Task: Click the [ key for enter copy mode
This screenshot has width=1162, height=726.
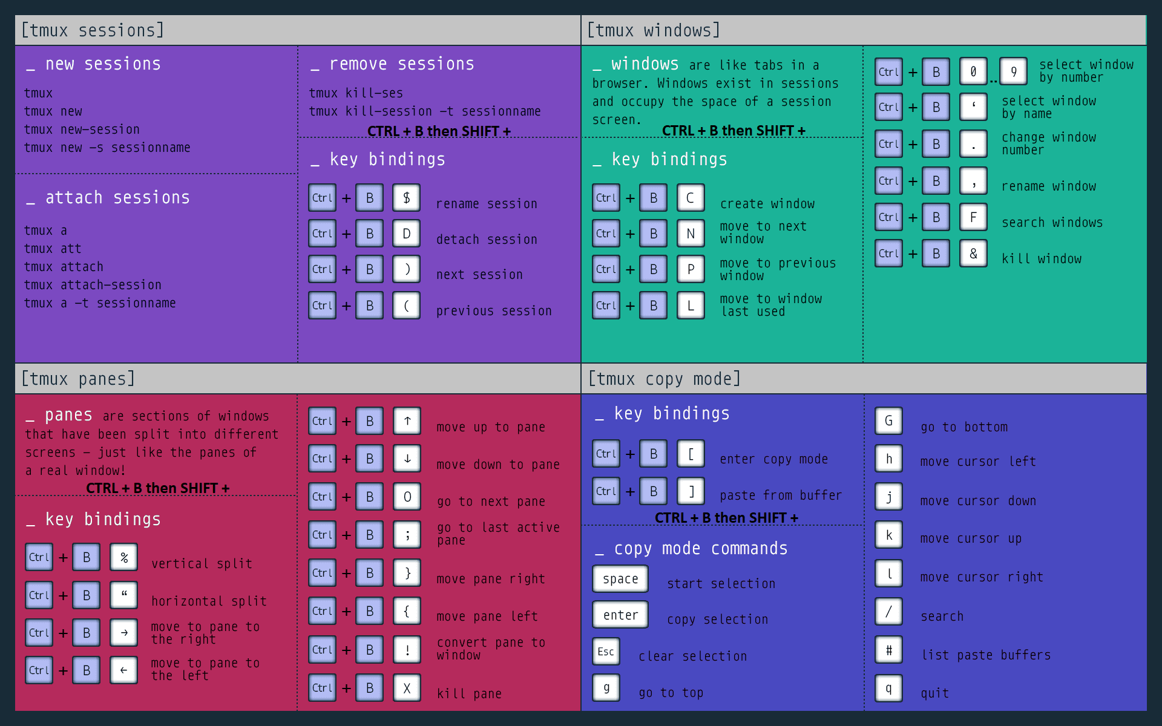Action: (690, 454)
